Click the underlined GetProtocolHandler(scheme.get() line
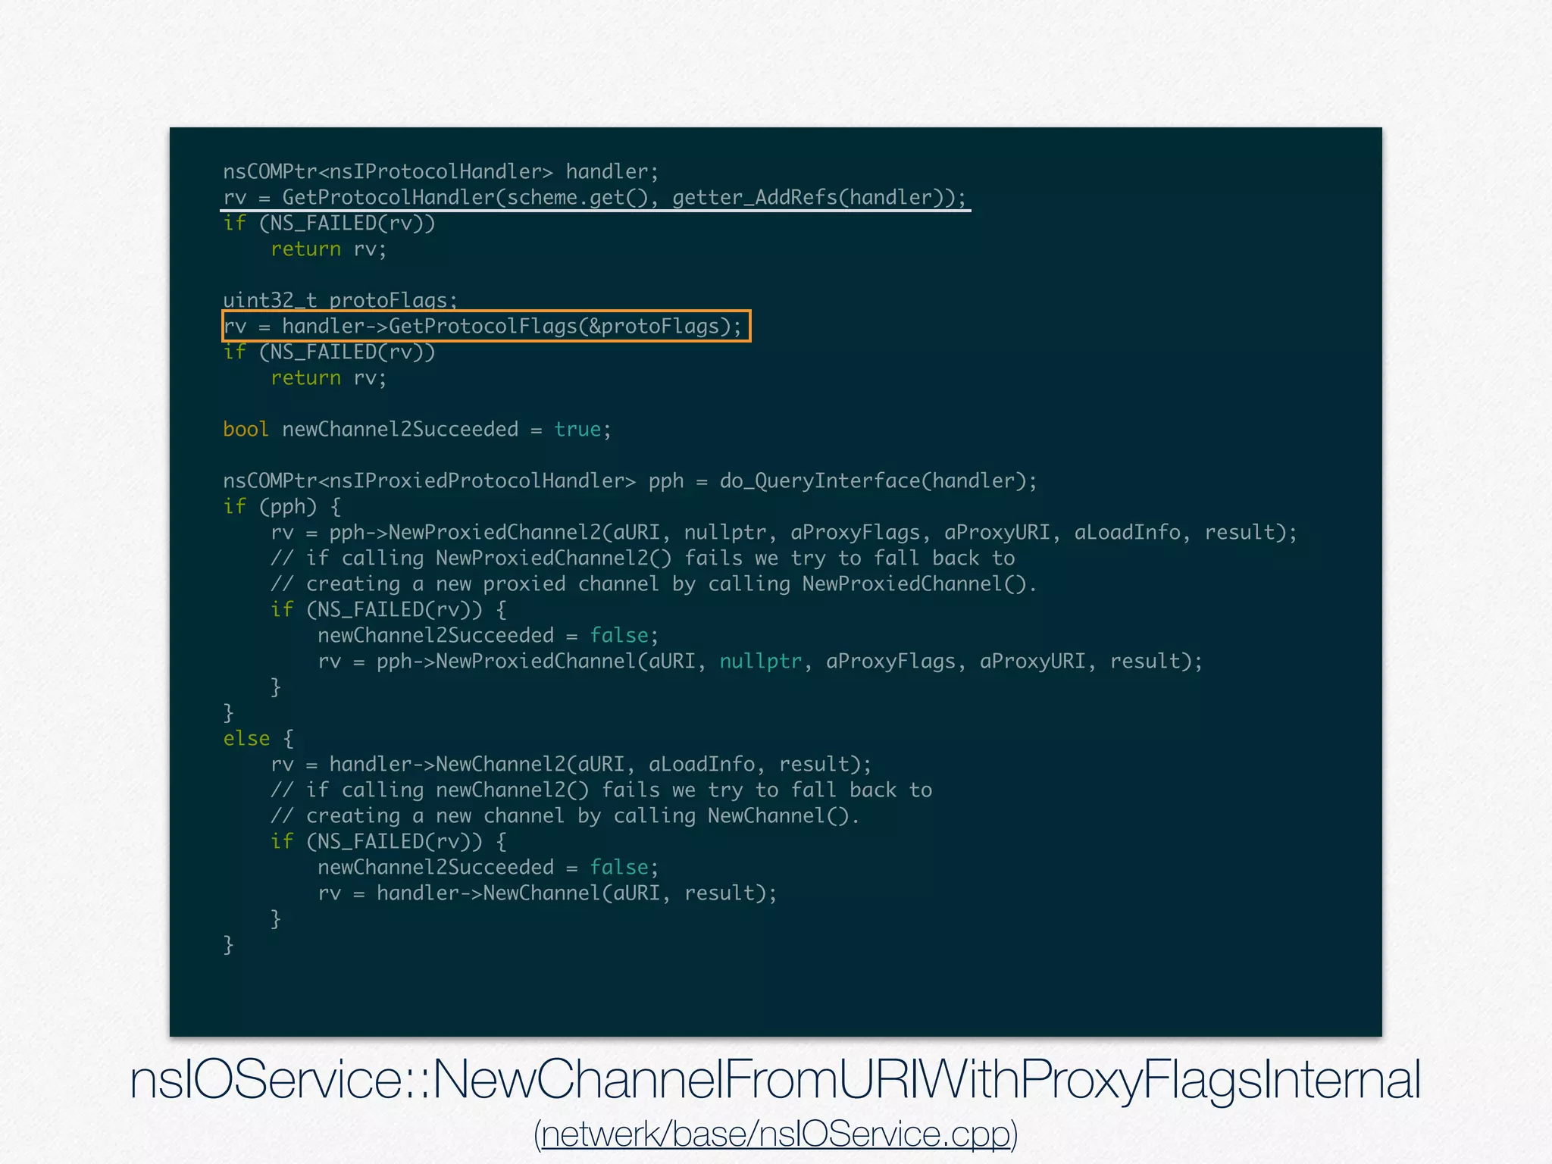This screenshot has height=1164, width=1552. point(596,198)
